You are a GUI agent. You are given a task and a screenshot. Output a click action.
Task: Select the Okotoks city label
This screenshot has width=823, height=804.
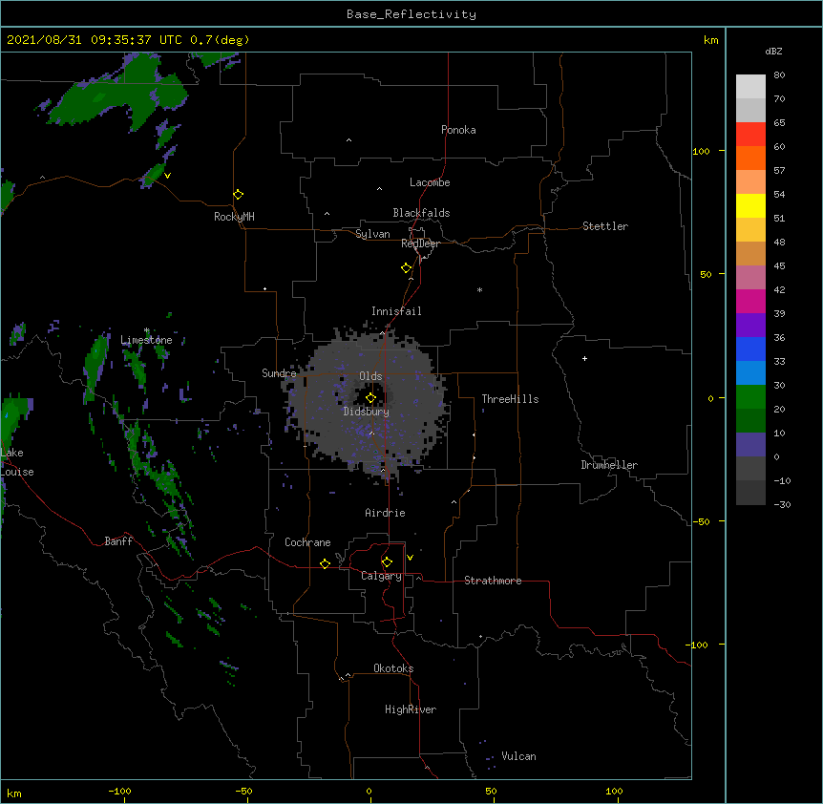coord(393,668)
